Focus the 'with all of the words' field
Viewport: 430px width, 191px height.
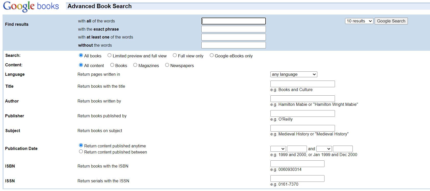(233, 21)
